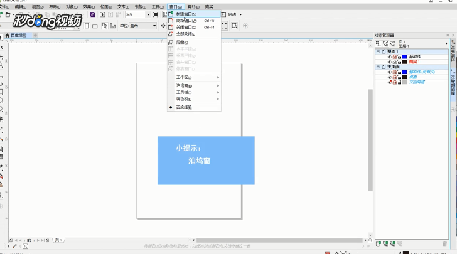
Task: Toggle printable icon for 桌面 layer
Action: (395, 77)
